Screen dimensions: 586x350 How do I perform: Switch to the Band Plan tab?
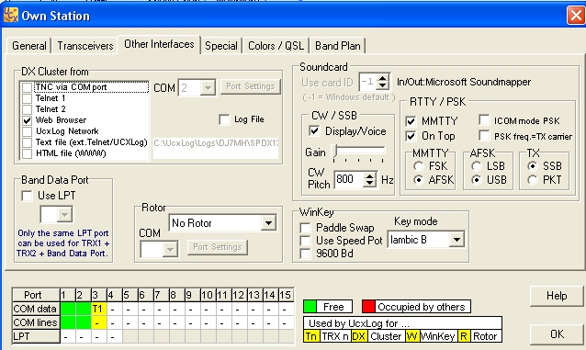(x=338, y=46)
